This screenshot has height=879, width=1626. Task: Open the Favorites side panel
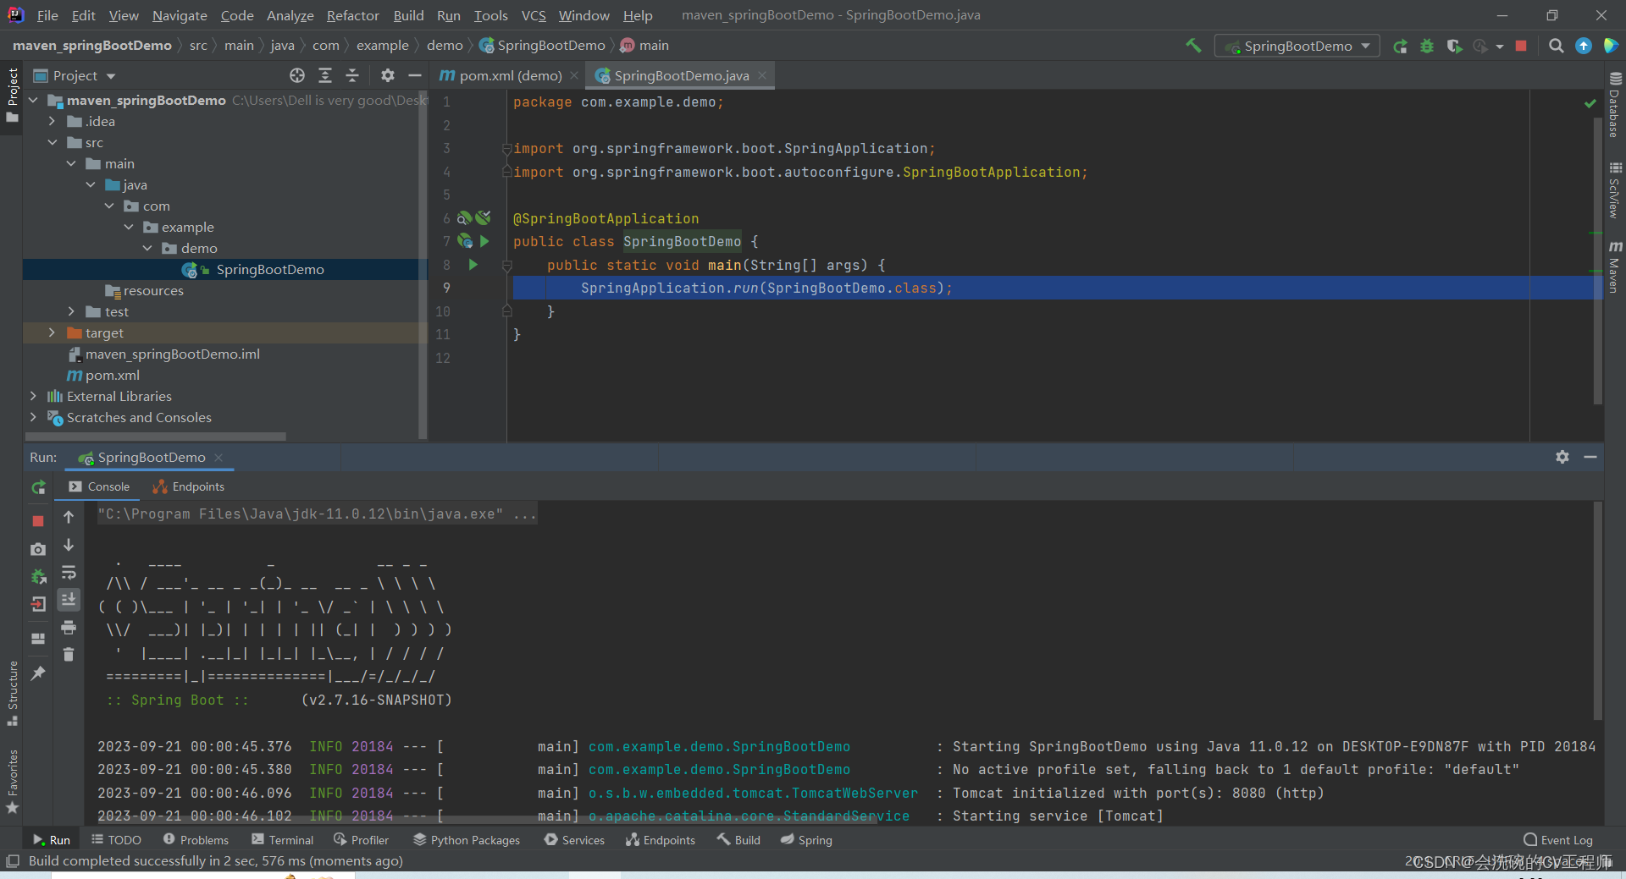tap(12, 781)
